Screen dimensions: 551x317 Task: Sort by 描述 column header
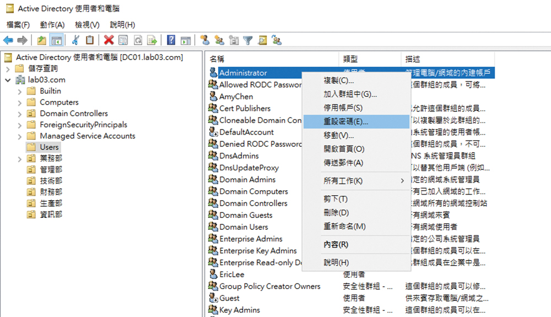click(x=447, y=58)
